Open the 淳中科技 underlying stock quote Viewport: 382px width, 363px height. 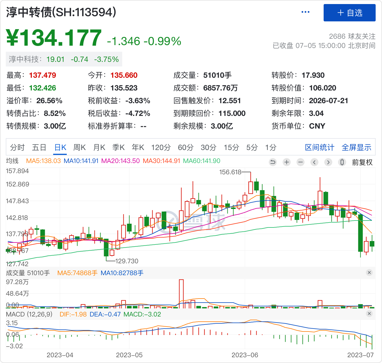click(x=64, y=59)
